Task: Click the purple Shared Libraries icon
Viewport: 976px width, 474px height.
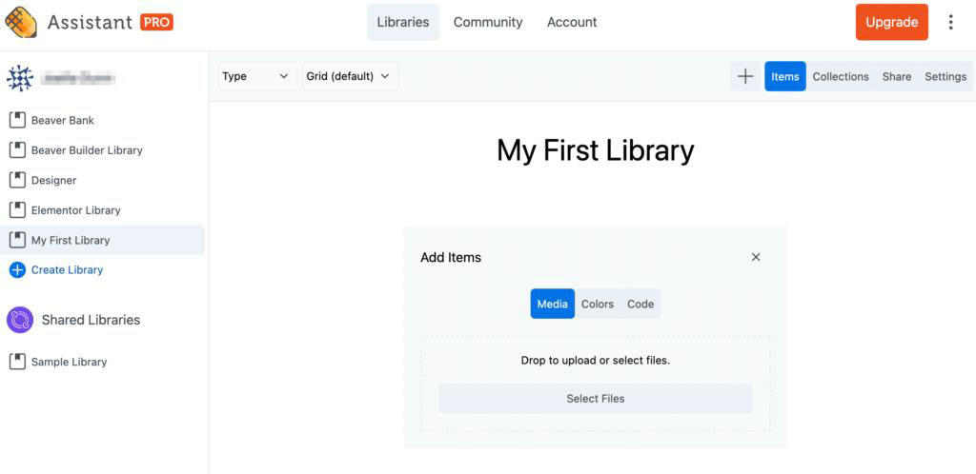Action: click(x=20, y=320)
